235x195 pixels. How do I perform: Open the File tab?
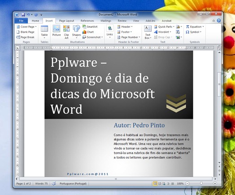pyautogui.click(x=21, y=21)
